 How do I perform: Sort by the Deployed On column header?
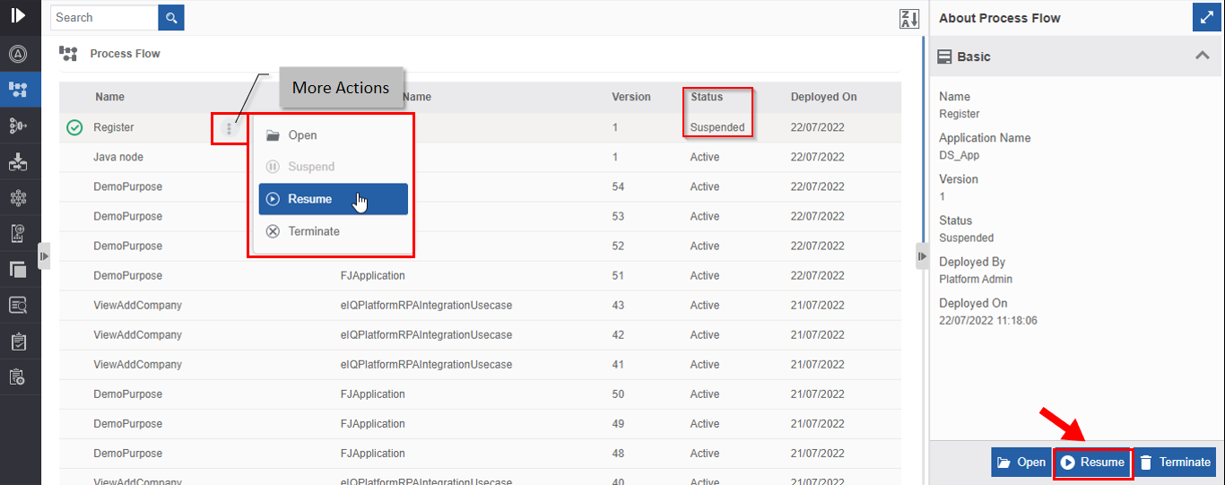coord(824,97)
